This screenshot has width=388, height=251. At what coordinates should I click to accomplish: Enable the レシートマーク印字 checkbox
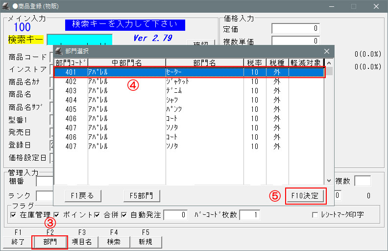[x=315, y=214]
